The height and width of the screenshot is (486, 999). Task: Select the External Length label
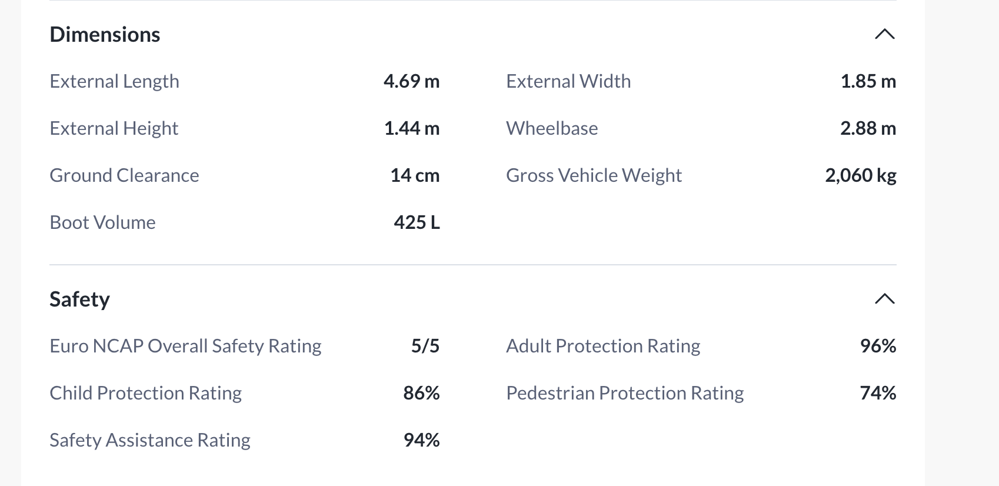[x=114, y=81]
